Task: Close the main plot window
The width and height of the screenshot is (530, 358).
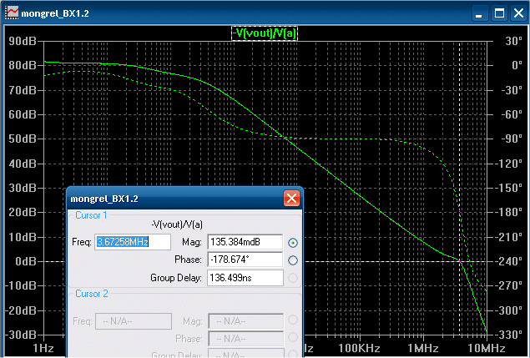Action: [x=518, y=13]
